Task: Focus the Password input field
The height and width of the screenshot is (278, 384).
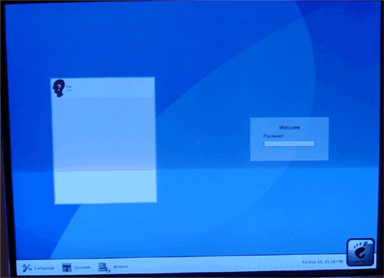Action: pyautogui.click(x=290, y=144)
